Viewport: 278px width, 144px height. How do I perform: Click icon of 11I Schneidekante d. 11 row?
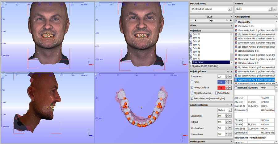[x=236, y=51]
